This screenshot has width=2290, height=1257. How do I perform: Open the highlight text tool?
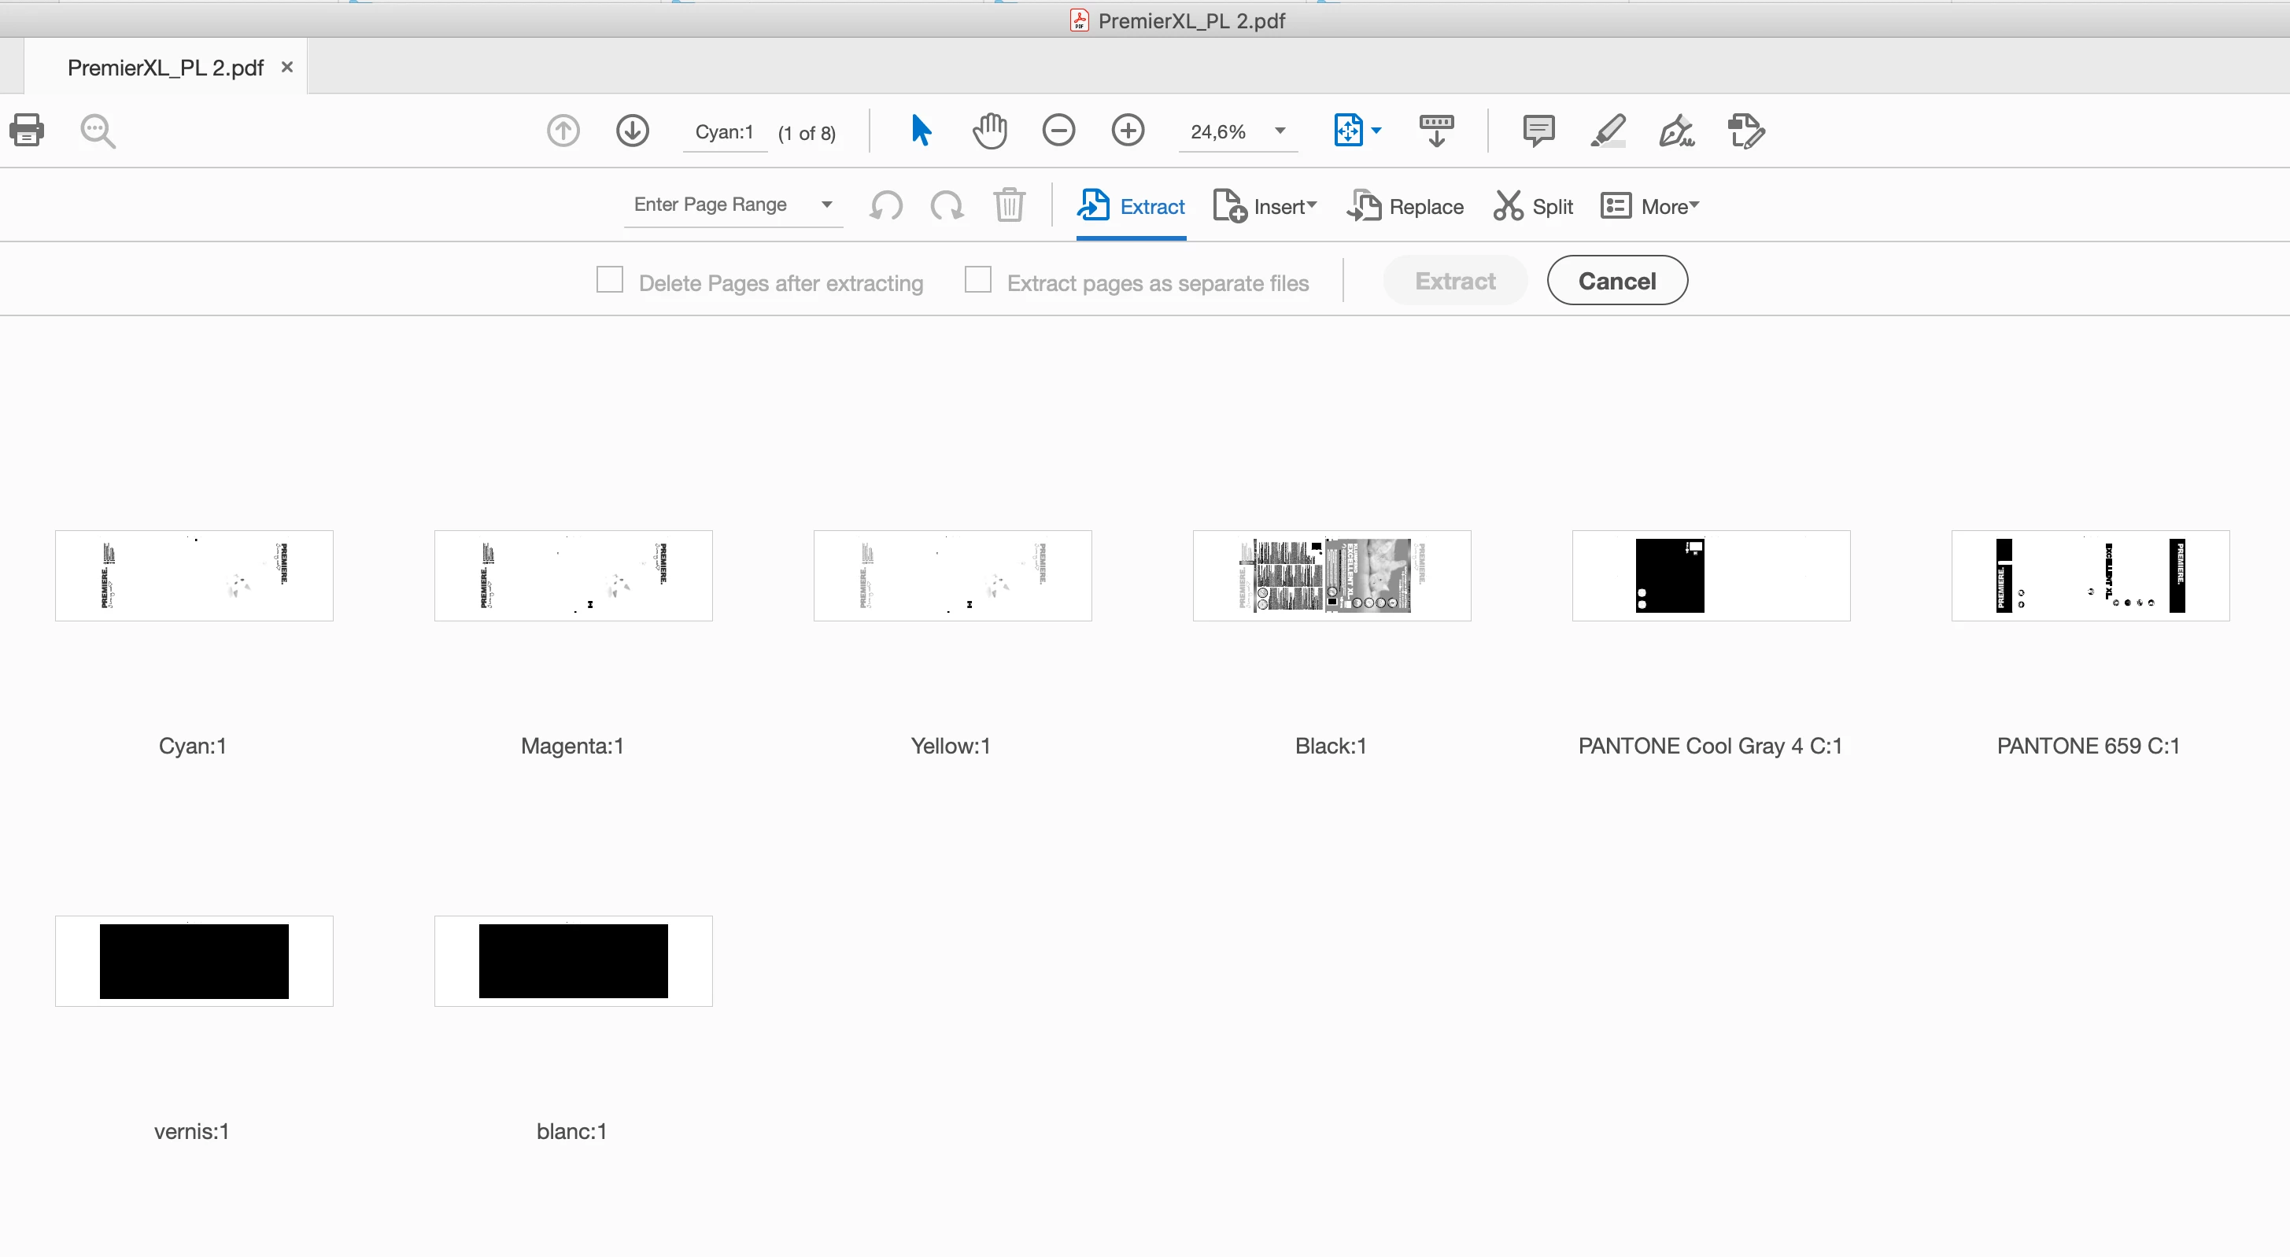[x=1607, y=131]
